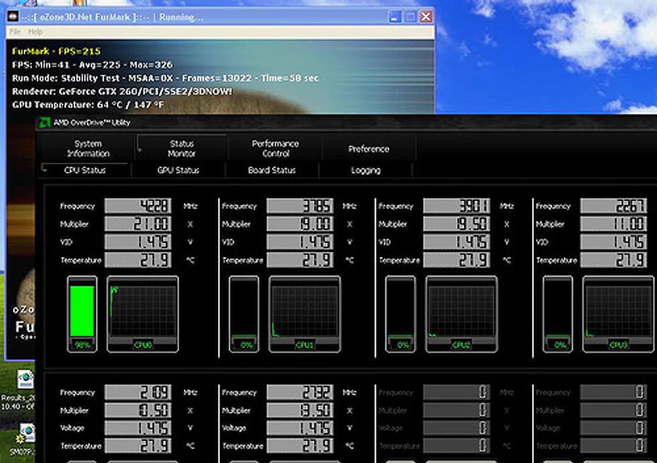
Task: Click the AMD OverDrive logo icon
Action: (x=44, y=122)
